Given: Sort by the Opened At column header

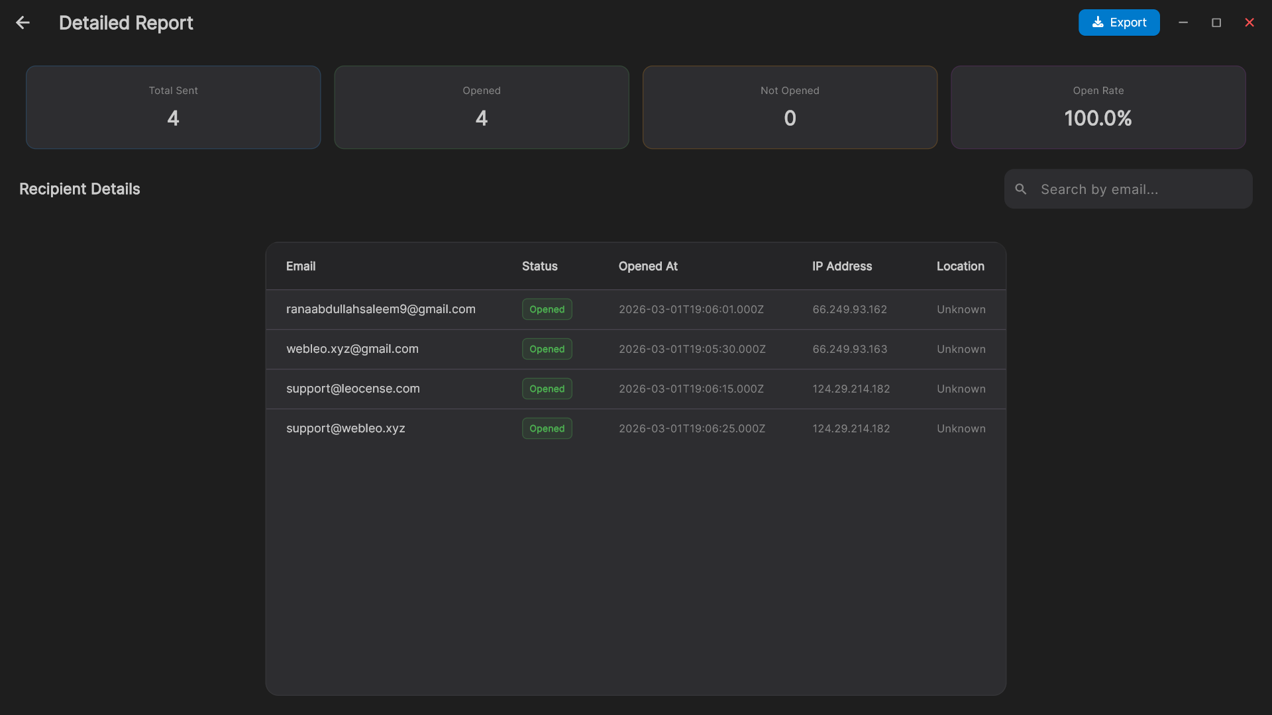Looking at the screenshot, I should click(648, 266).
